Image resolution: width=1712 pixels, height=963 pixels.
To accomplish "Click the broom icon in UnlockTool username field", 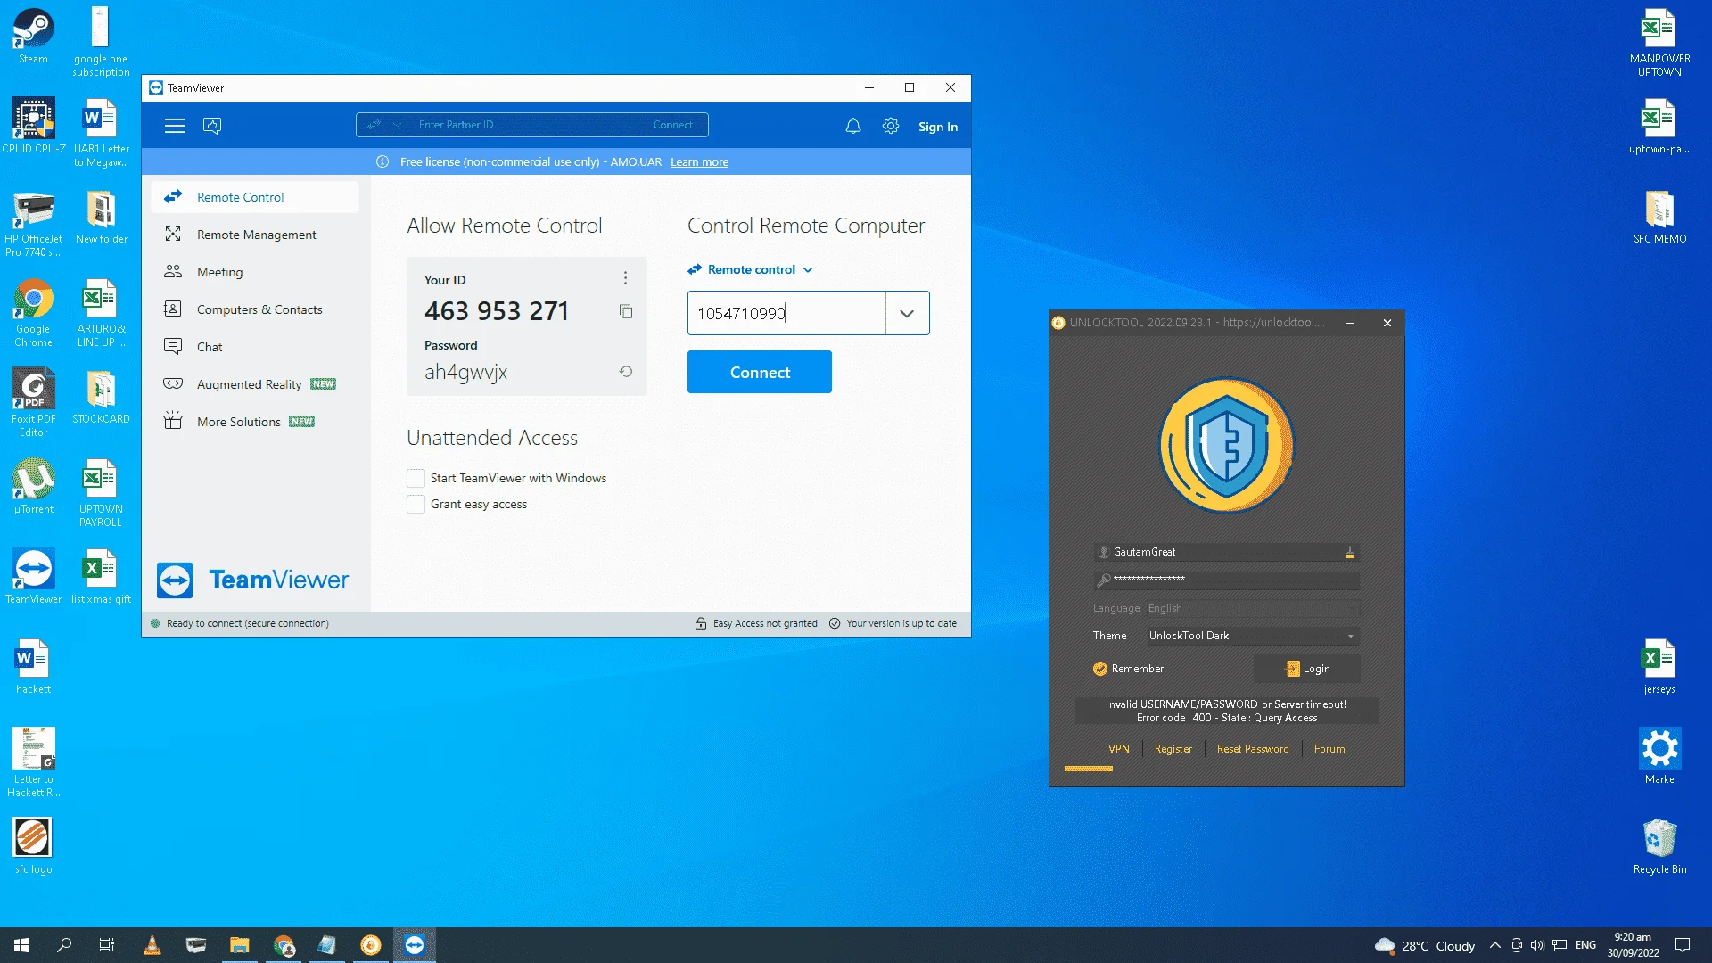I will [1350, 553].
